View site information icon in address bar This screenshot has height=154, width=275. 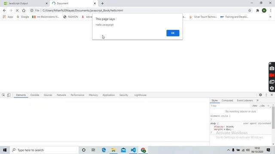(32, 10)
